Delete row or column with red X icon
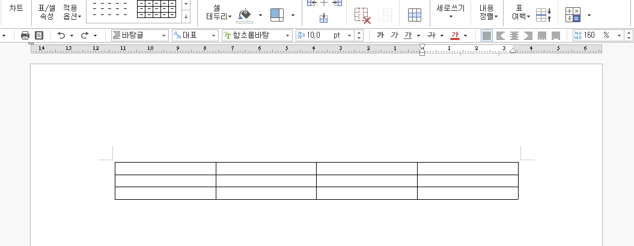This screenshot has height=246, width=634. [362, 15]
